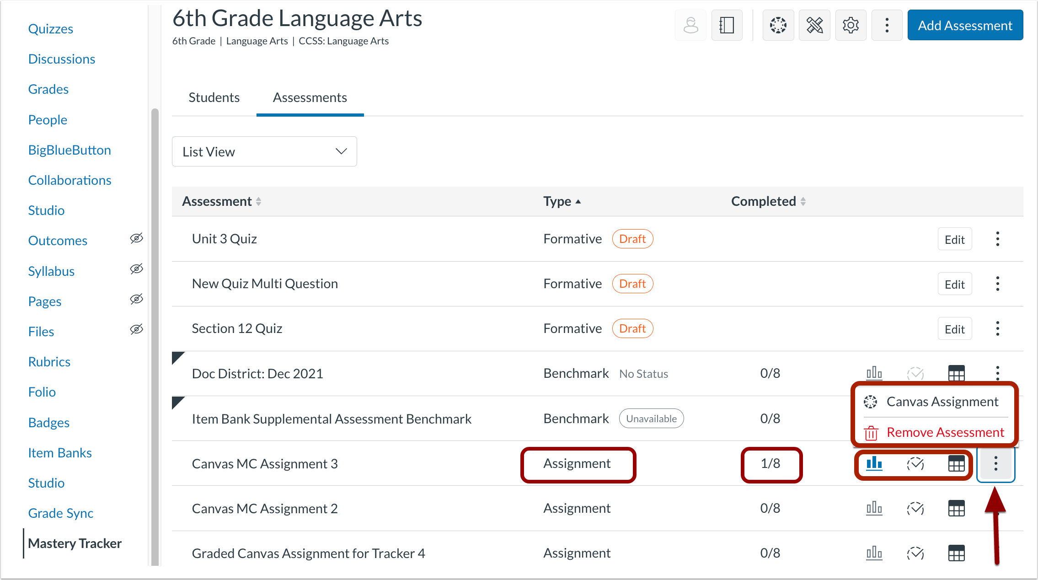
Task: Click the Canvas sync icon in header toolbar
Action: pyautogui.click(x=778, y=25)
